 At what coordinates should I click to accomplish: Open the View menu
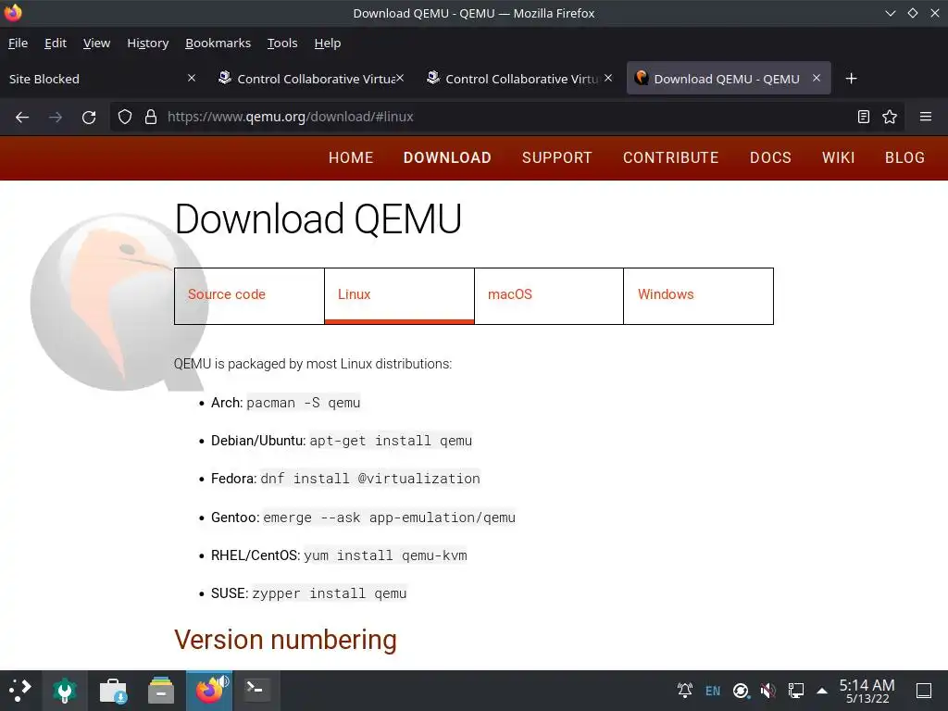click(x=96, y=43)
